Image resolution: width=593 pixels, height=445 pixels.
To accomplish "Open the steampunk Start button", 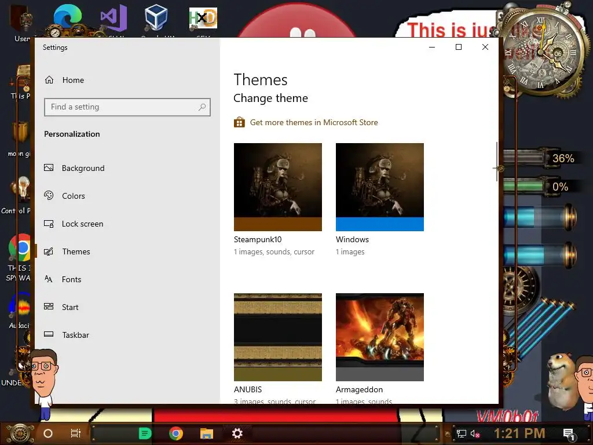I will point(20,433).
